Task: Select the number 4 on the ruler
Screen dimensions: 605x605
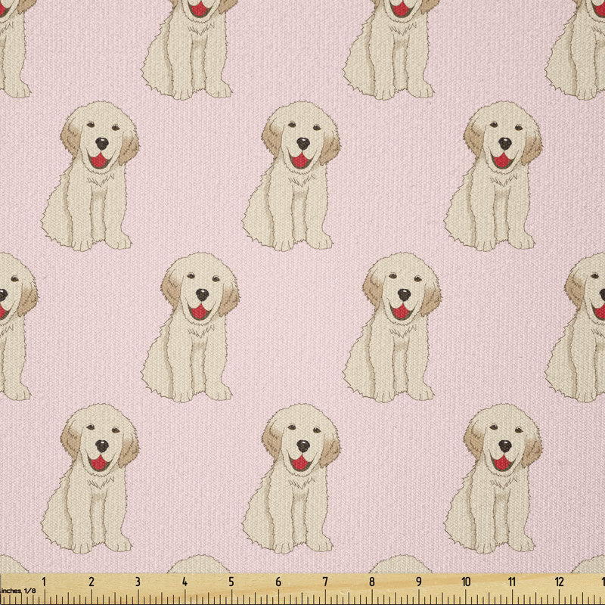Action: [x=185, y=582]
